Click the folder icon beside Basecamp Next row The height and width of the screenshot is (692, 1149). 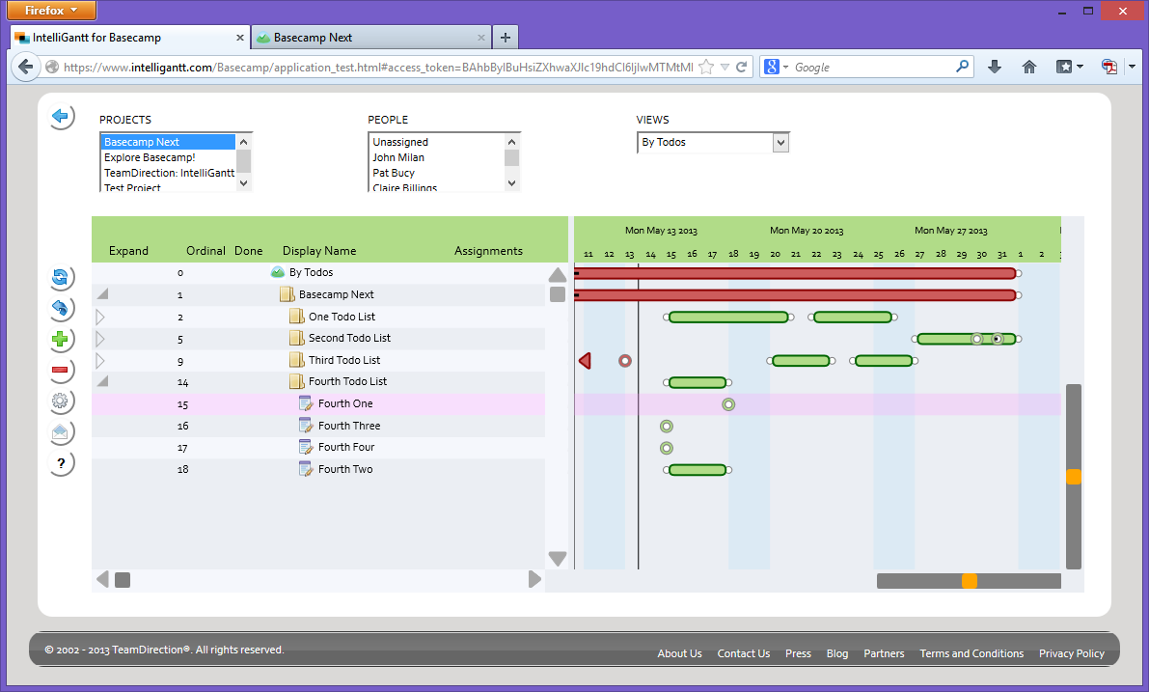click(x=287, y=294)
